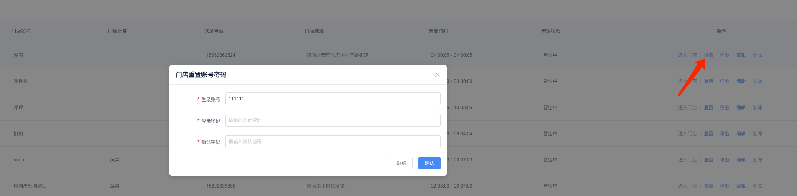Click the 确认密码 input field
Screen dimensions: 797x196
tap(332, 142)
